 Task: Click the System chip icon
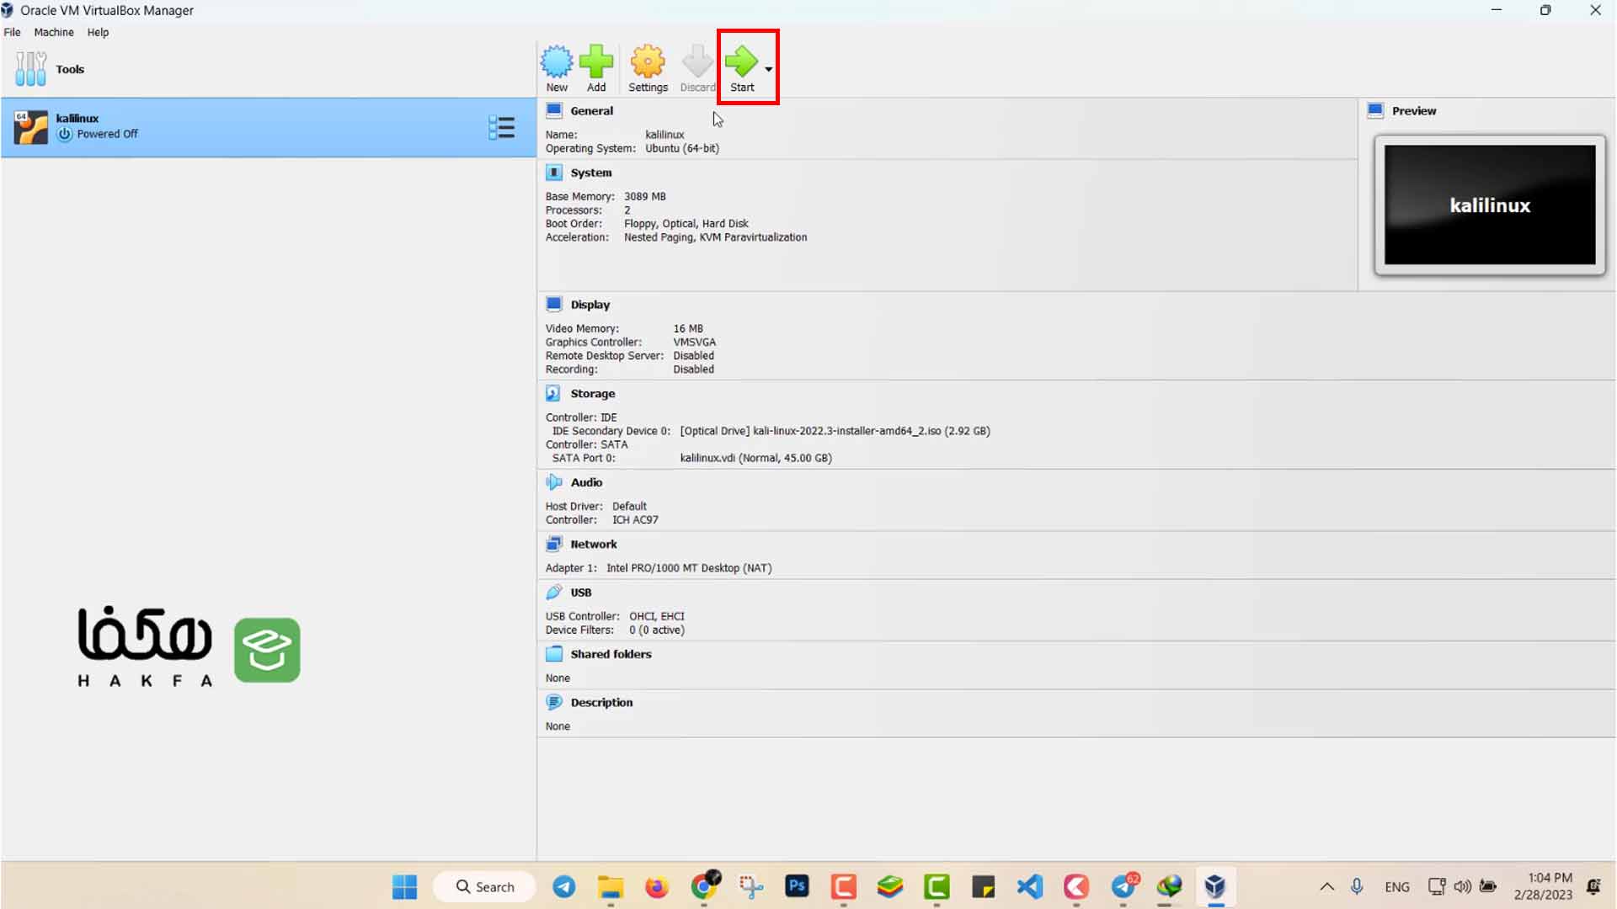coord(553,173)
